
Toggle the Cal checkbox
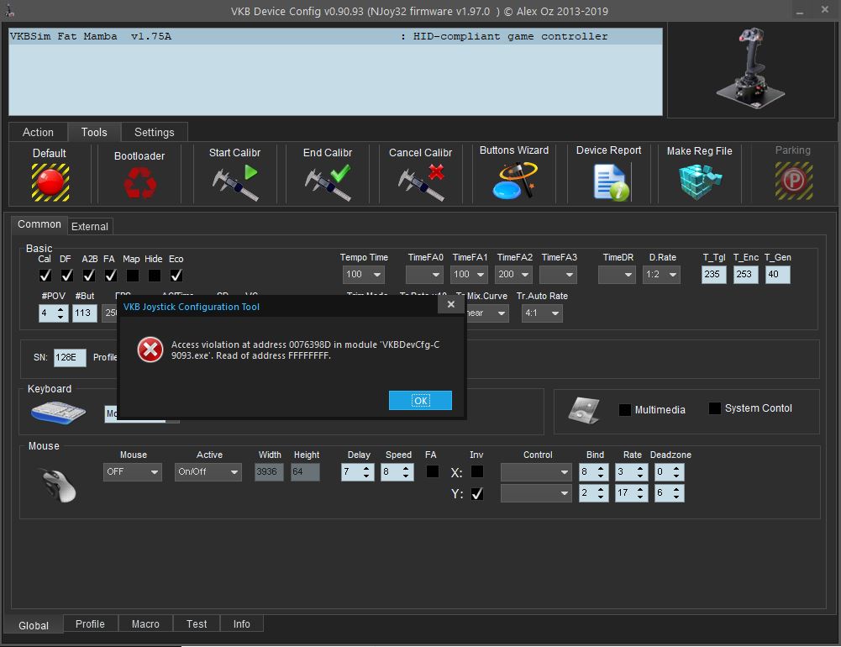coord(45,276)
